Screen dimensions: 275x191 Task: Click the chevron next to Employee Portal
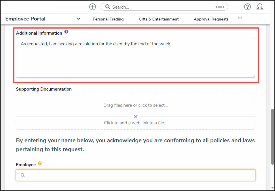79,19
